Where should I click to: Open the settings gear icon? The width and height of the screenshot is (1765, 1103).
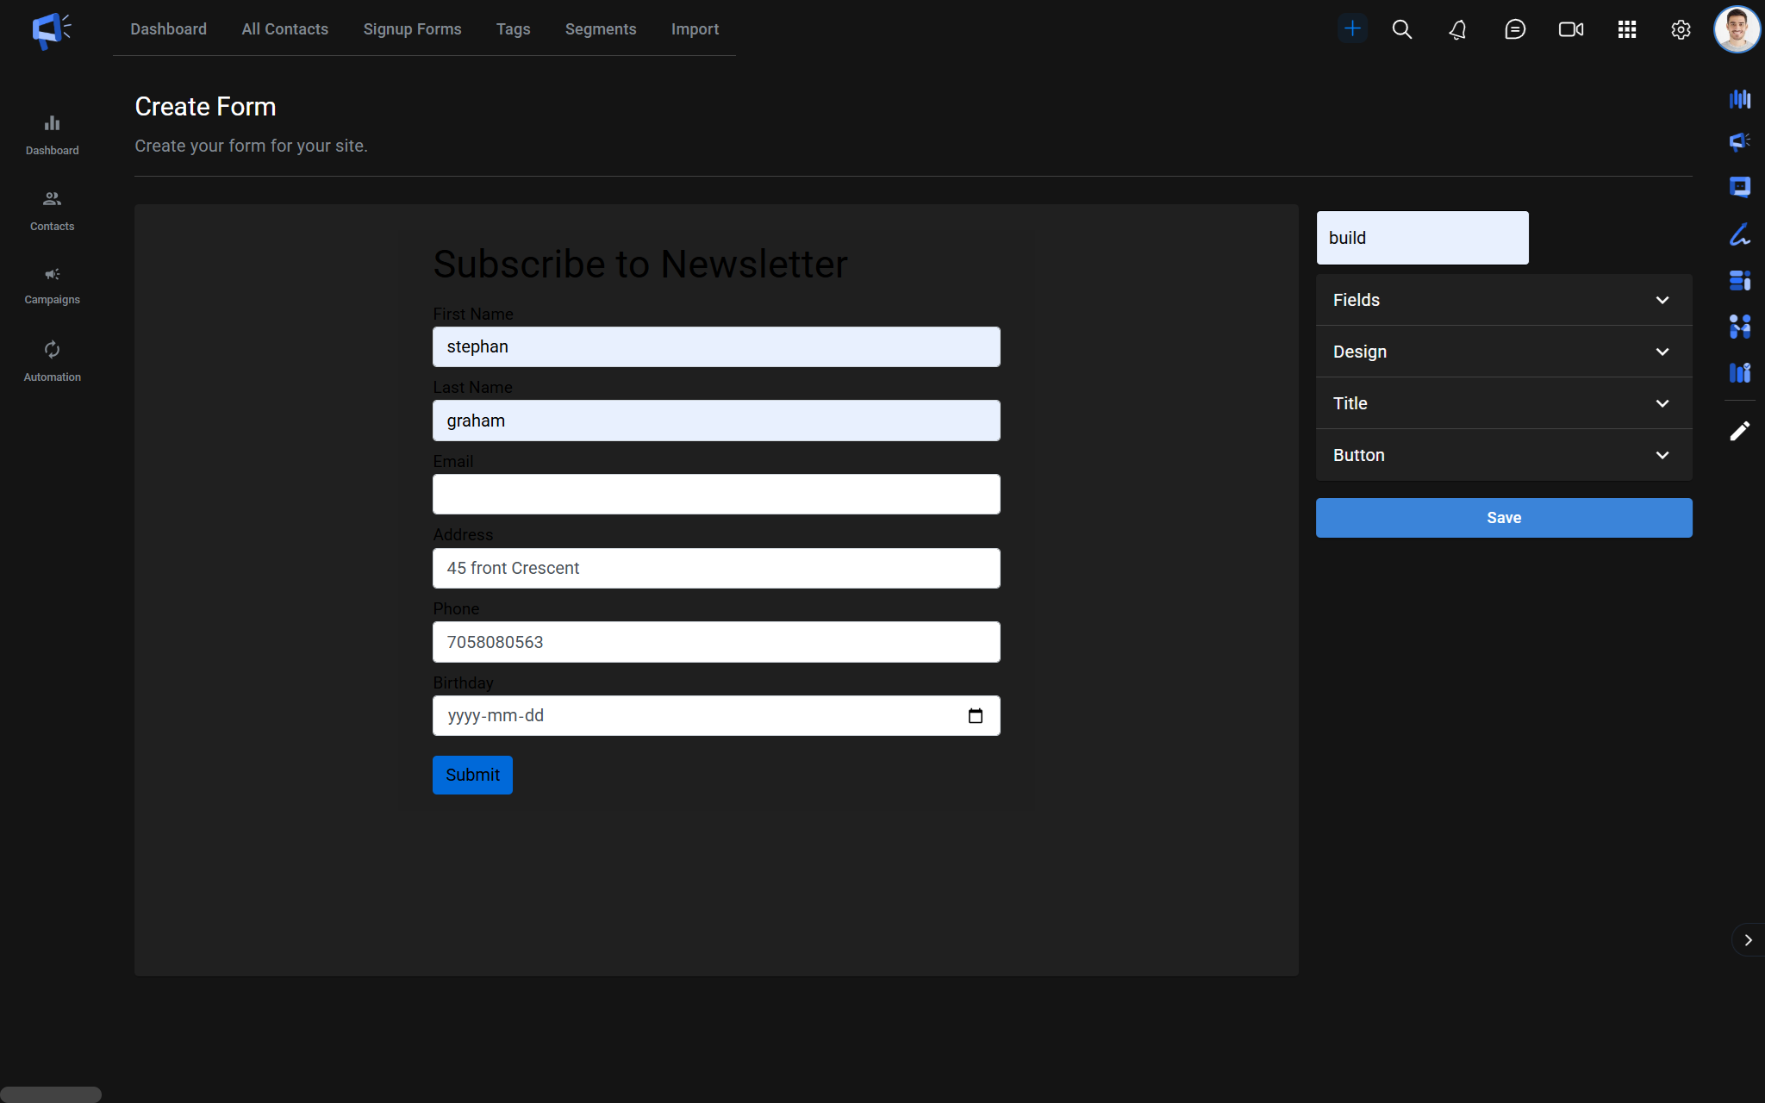click(x=1681, y=29)
